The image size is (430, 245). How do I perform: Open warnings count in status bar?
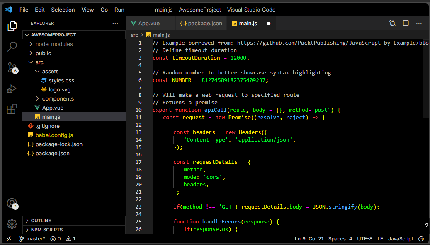(71, 239)
